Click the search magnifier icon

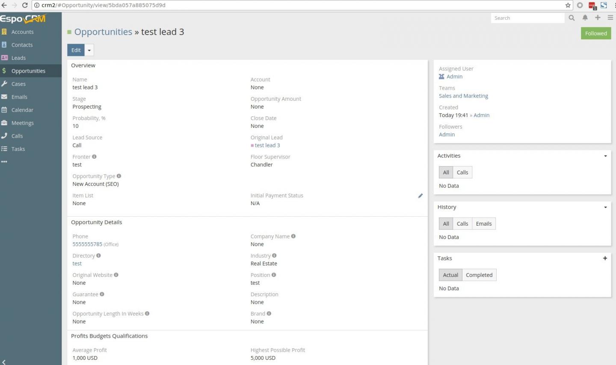click(x=572, y=18)
